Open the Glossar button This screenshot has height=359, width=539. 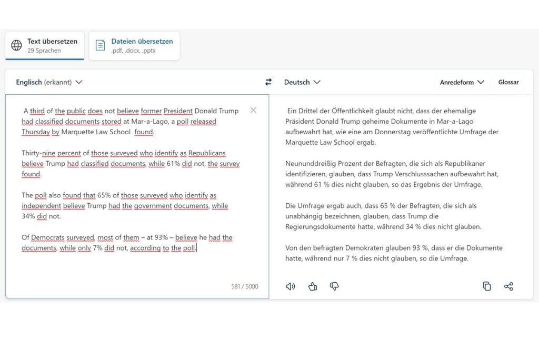[x=508, y=82]
